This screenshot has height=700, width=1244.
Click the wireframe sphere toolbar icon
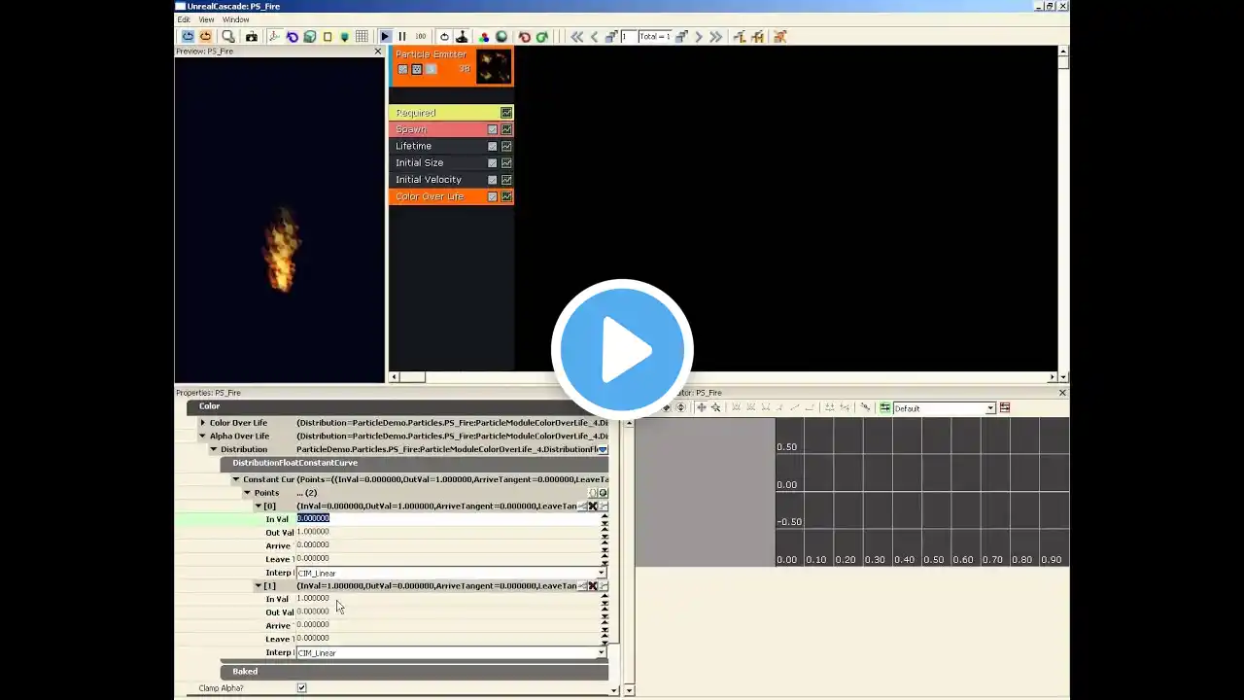309,37
